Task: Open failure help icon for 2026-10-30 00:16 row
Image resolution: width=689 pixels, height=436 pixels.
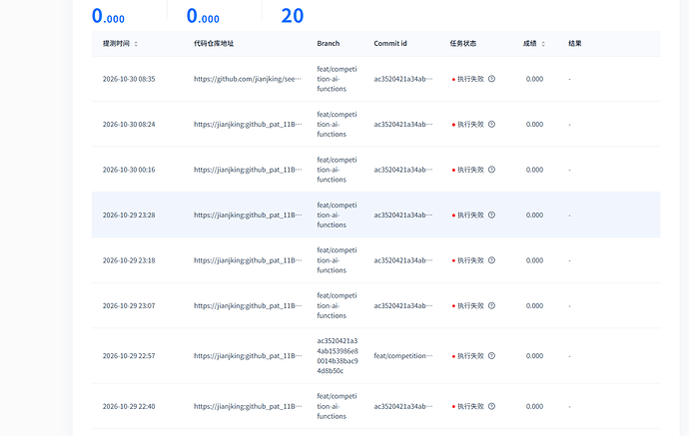Action: (491, 170)
